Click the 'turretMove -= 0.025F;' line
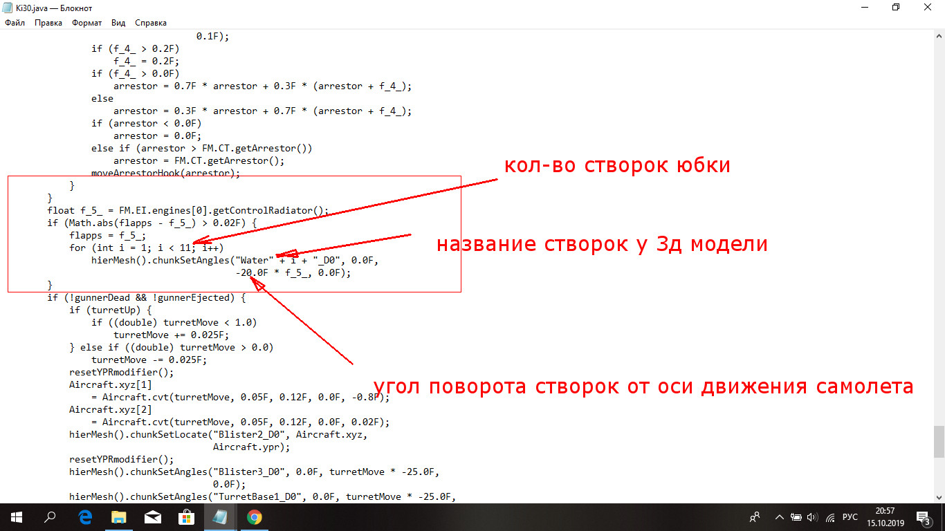The height and width of the screenshot is (531, 945). click(x=149, y=360)
